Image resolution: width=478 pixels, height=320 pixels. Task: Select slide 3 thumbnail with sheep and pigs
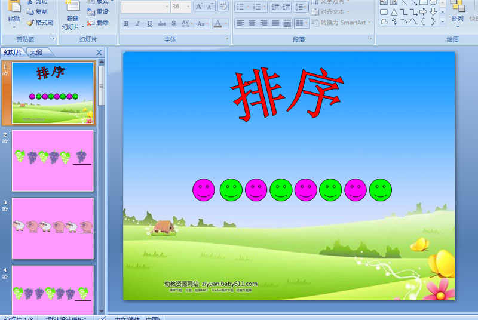point(53,228)
